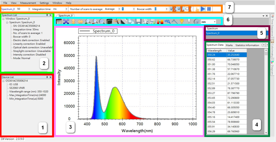276x142 pixels.
Task: Click the yellow light bulb icon
Action: [182, 22]
